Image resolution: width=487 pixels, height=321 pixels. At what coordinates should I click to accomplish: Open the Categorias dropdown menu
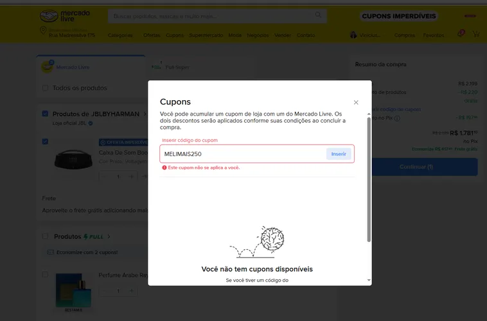pyautogui.click(x=120, y=35)
